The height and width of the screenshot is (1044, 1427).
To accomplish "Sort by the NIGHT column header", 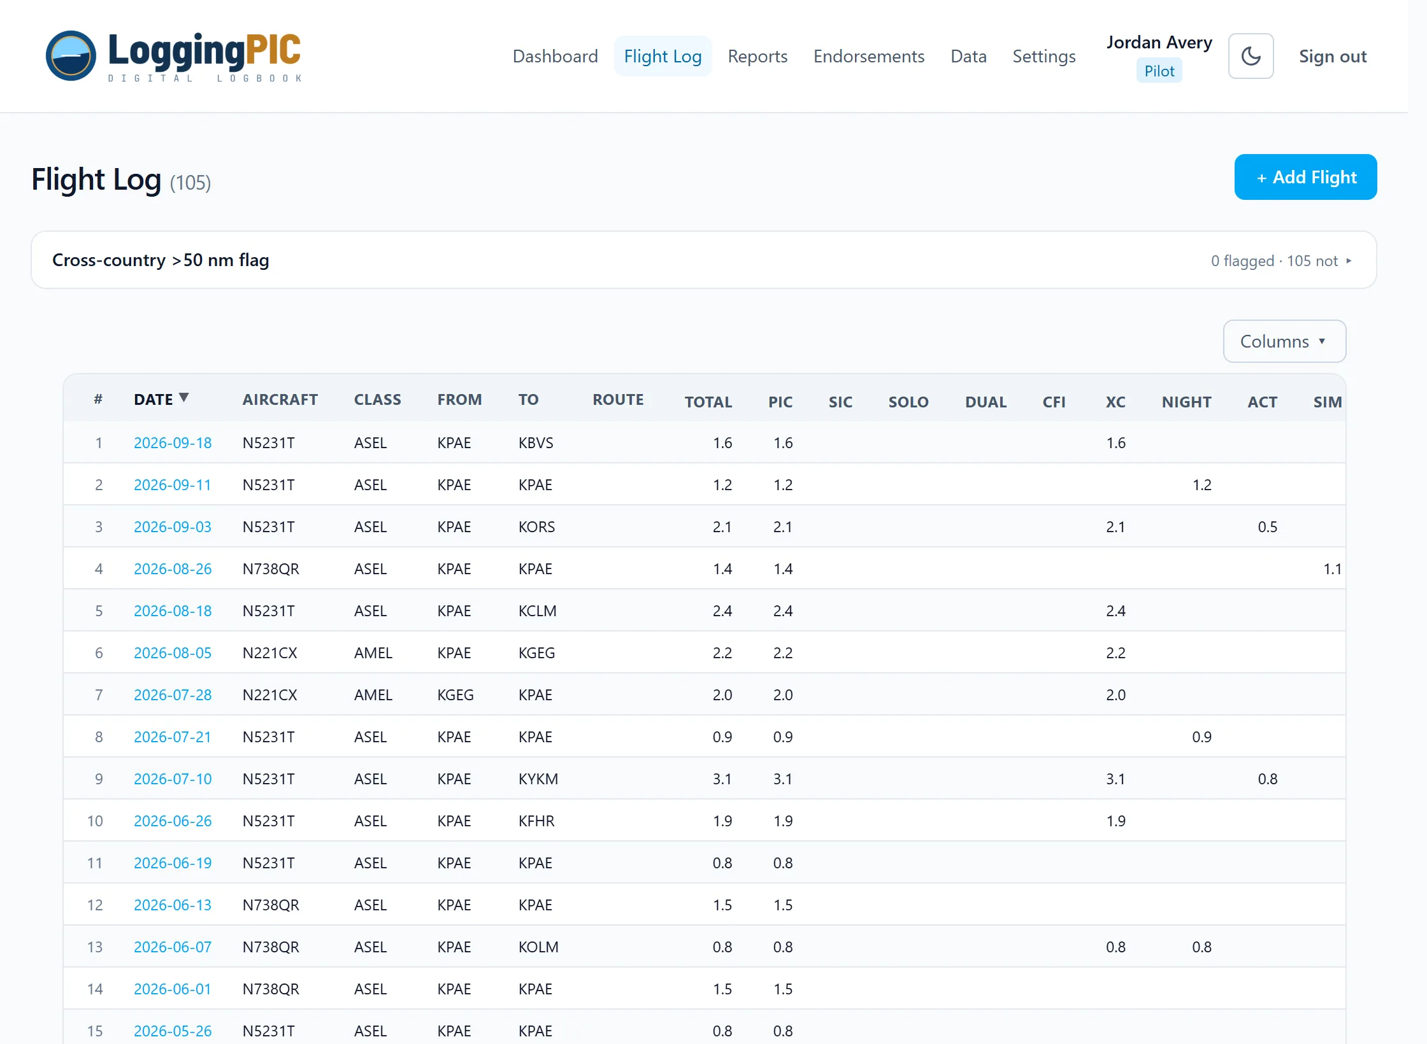I will (1186, 402).
